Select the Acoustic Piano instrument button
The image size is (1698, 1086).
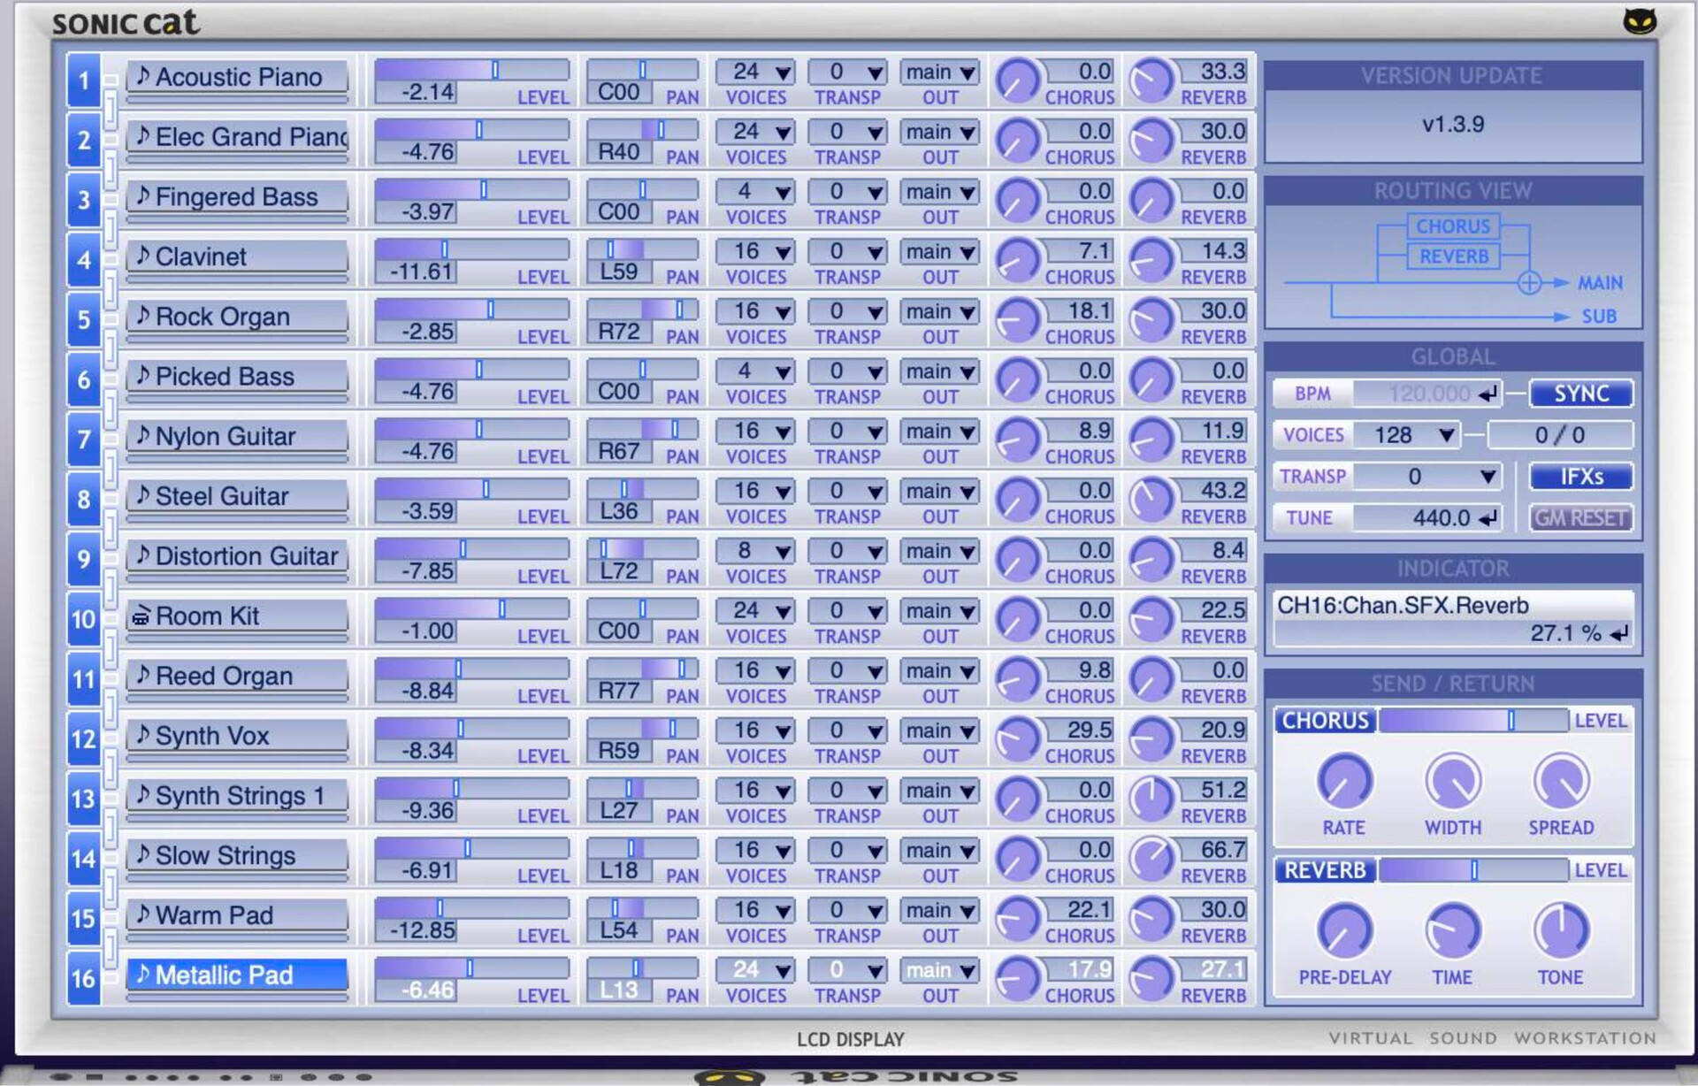[237, 77]
